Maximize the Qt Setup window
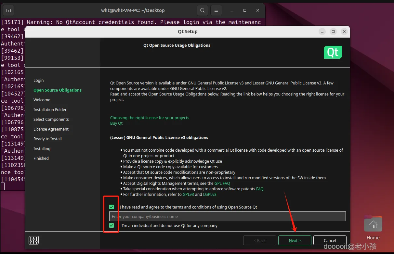394x254 pixels. [x=333, y=32]
